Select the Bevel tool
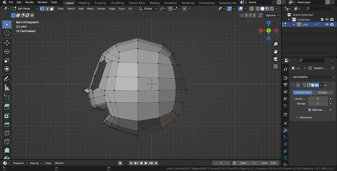The height and width of the screenshot is (171, 337). [x=7, y=124]
